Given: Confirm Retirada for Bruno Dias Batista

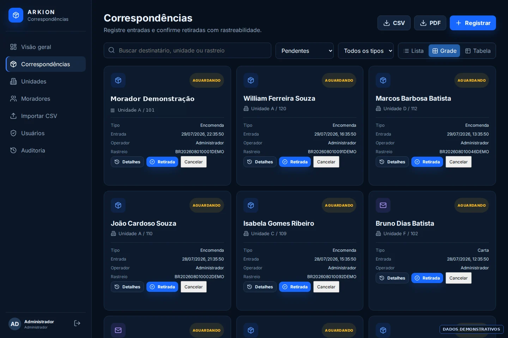Looking at the screenshot, I should [x=427, y=278].
